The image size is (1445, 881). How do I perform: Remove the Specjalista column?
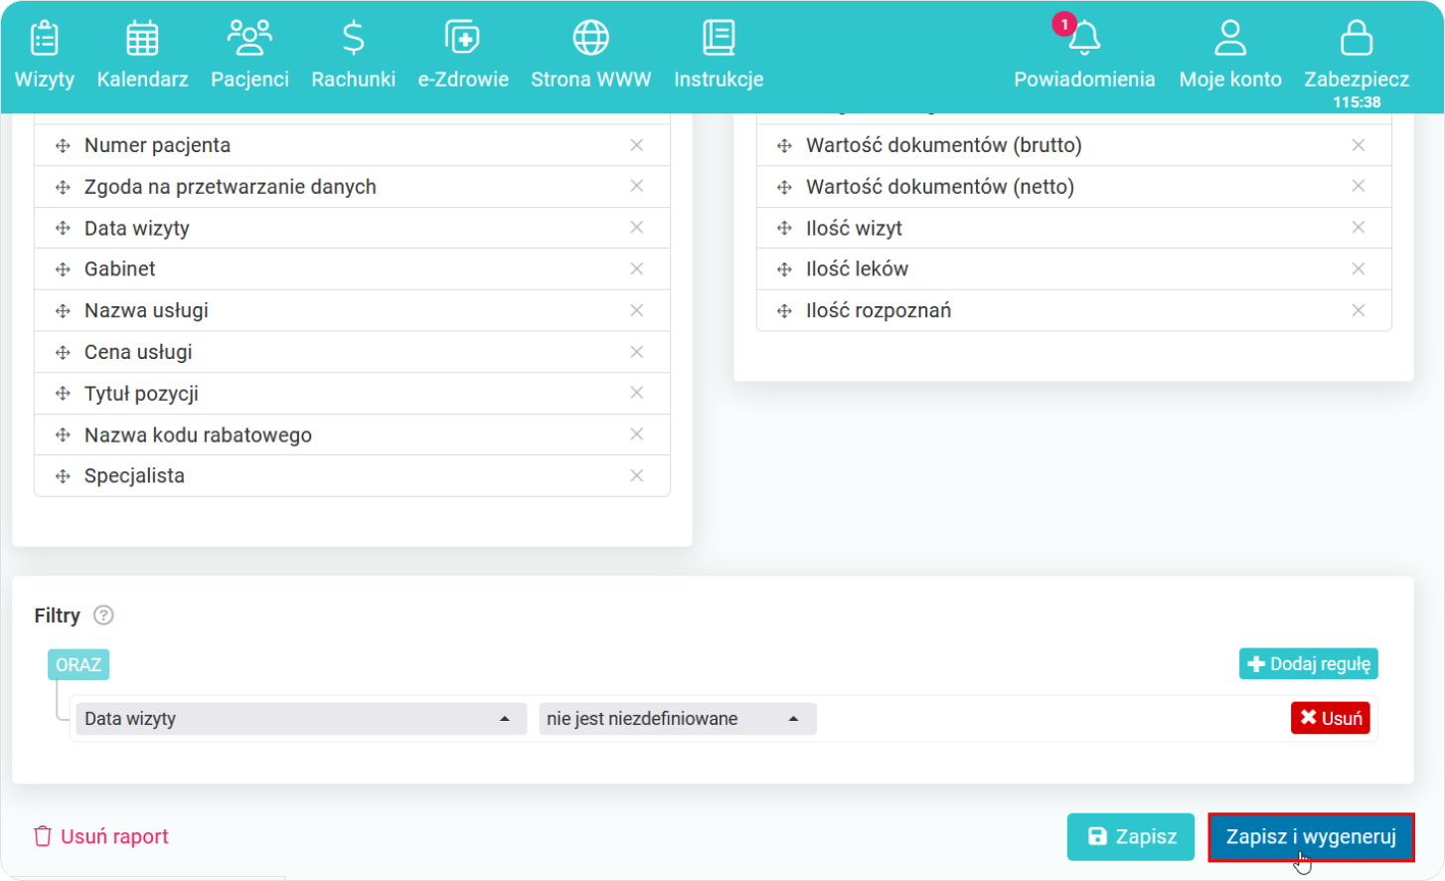(x=637, y=475)
